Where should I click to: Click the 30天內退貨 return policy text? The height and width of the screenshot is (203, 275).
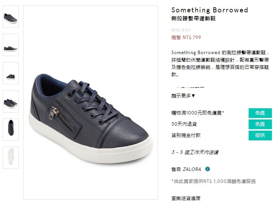(x=184, y=124)
